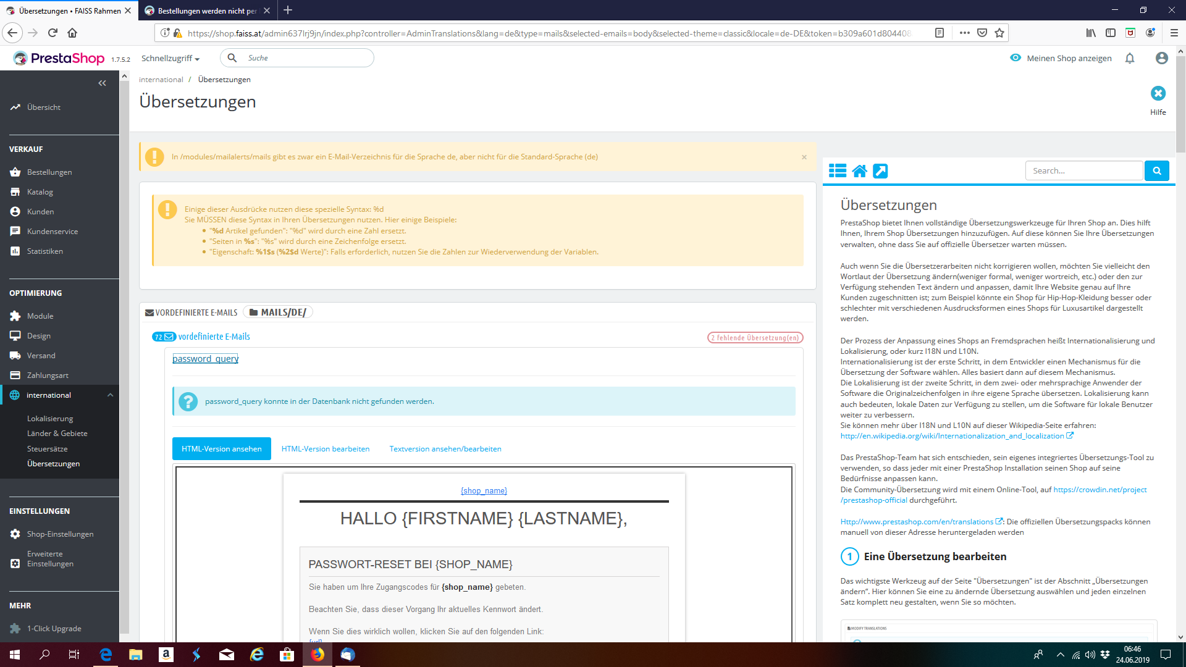Open Bestellungen in sidebar
The height and width of the screenshot is (667, 1186).
point(49,172)
